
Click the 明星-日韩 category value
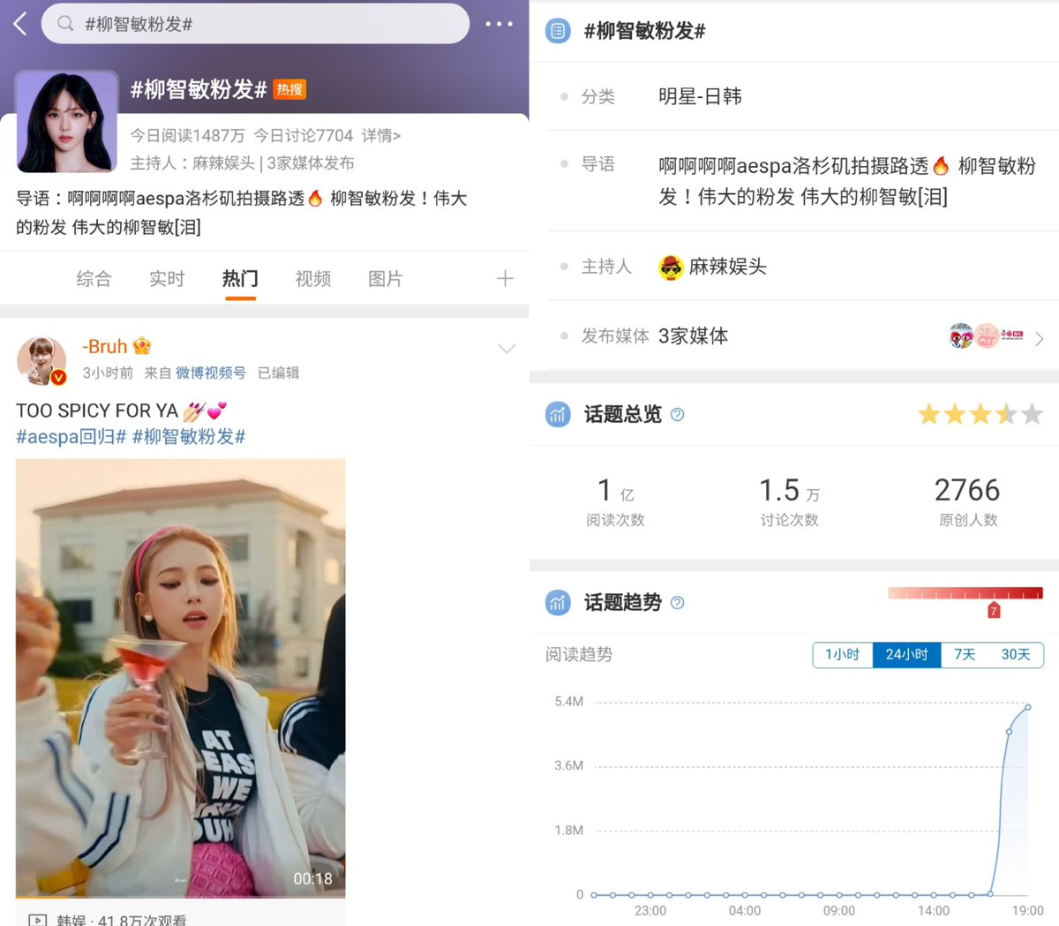click(700, 96)
